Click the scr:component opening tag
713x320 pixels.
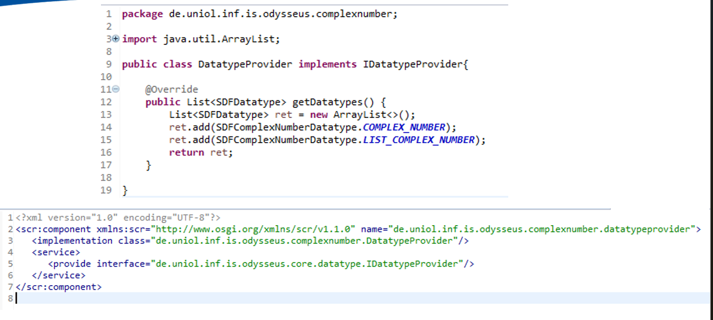coord(53,229)
